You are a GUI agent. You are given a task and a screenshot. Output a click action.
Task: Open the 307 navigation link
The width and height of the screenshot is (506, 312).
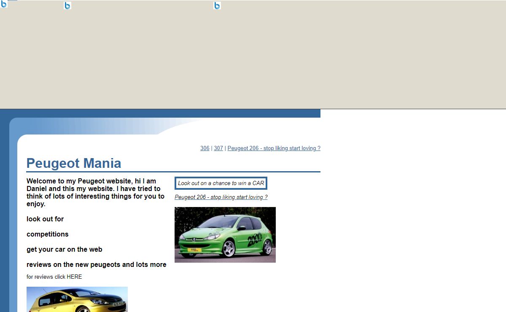tap(218, 148)
